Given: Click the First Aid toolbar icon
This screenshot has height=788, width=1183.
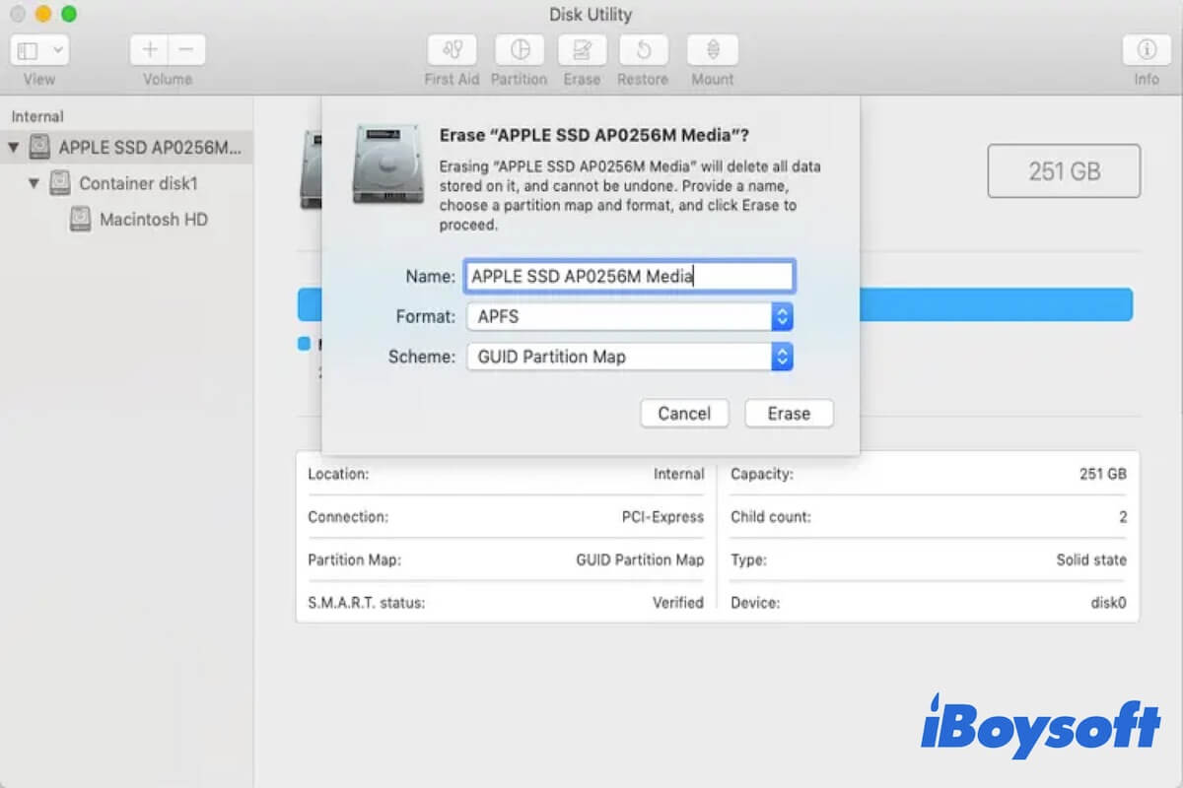Looking at the screenshot, I should 452,50.
